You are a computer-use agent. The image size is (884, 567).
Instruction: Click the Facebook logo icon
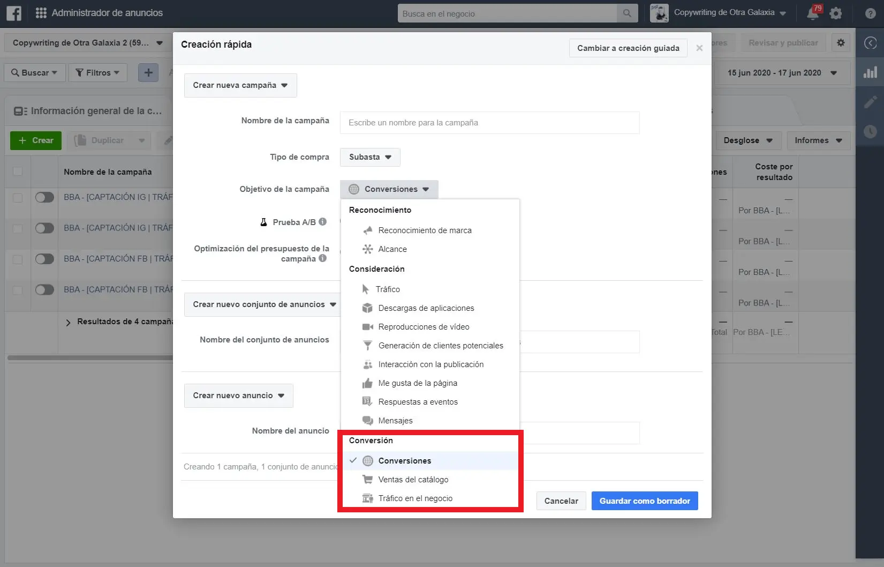point(14,13)
